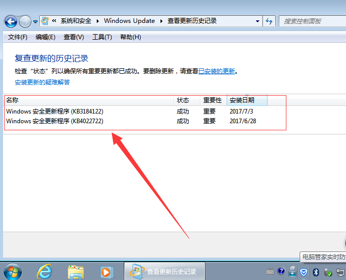Open the Windows Start orb
The height and width of the screenshot is (280, 346).
click(x=13, y=272)
